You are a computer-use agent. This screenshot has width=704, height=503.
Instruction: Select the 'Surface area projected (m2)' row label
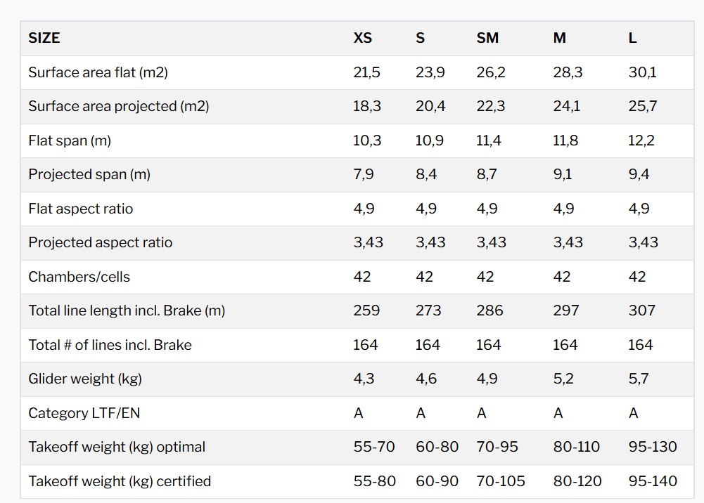pyautogui.click(x=118, y=106)
